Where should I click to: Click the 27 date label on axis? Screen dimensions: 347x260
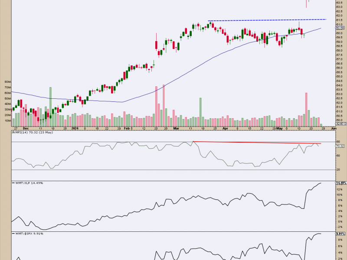[x=16, y=128]
